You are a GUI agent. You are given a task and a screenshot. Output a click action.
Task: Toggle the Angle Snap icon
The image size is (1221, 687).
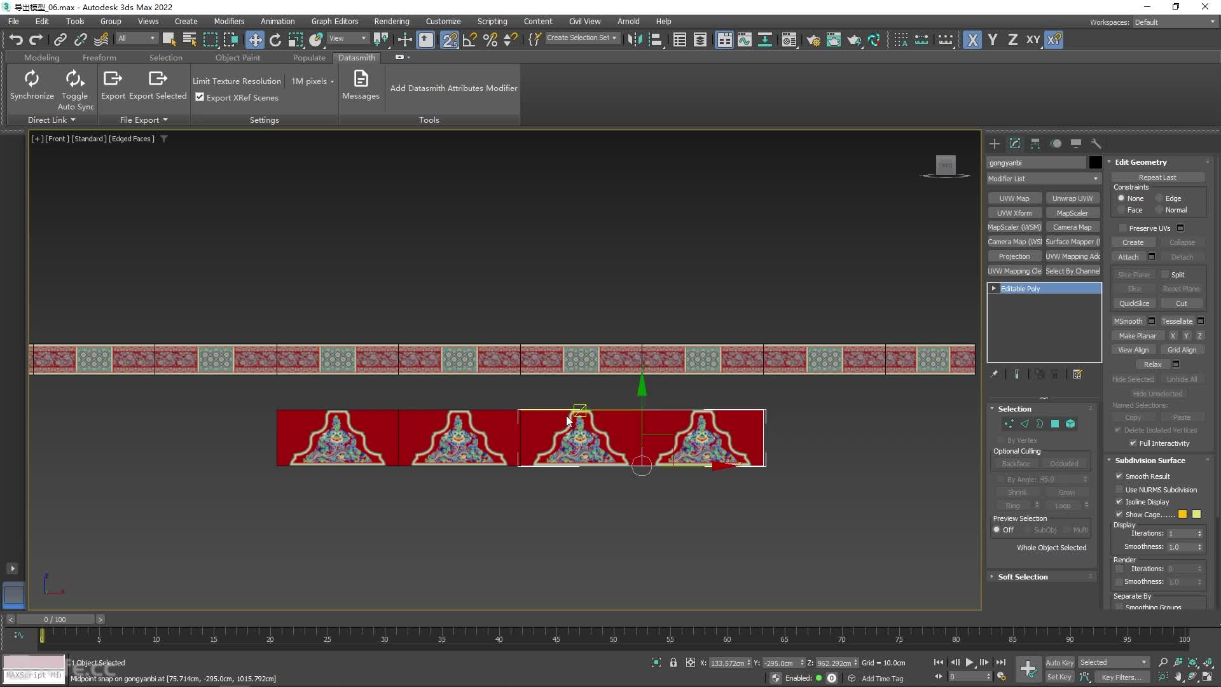coord(470,39)
